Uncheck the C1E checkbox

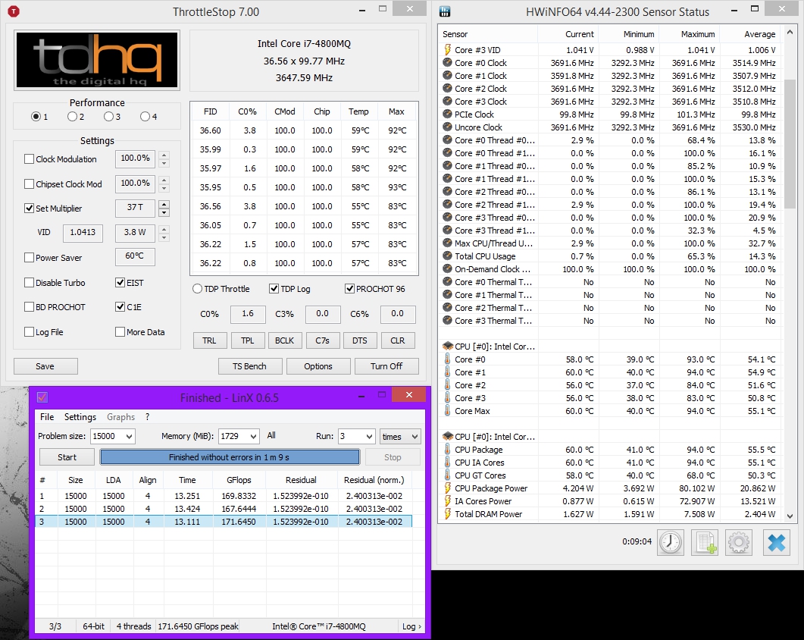(x=120, y=307)
